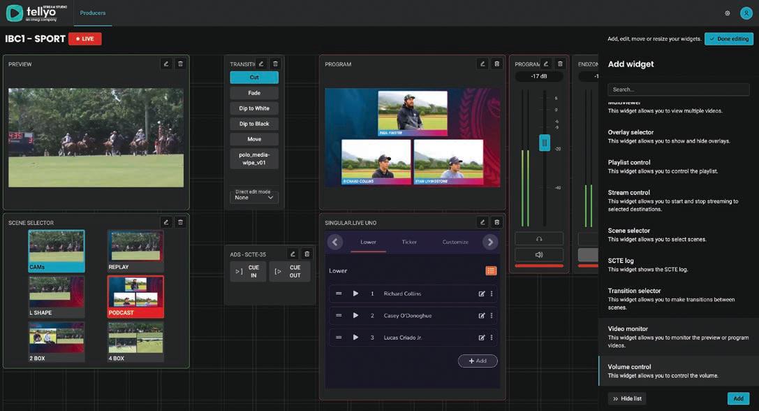Open the settings gear in top bar

pyautogui.click(x=727, y=13)
